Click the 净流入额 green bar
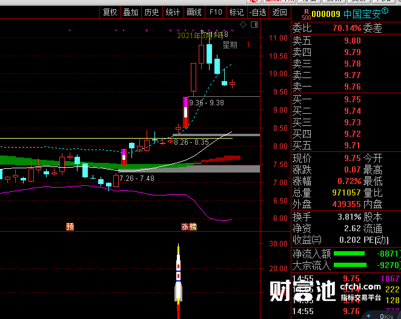Viewport: 401px width, 319px height. [x=349, y=254]
